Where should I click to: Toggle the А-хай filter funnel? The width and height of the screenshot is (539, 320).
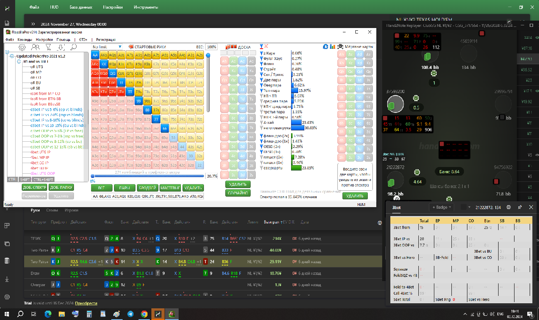[x=262, y=122]
